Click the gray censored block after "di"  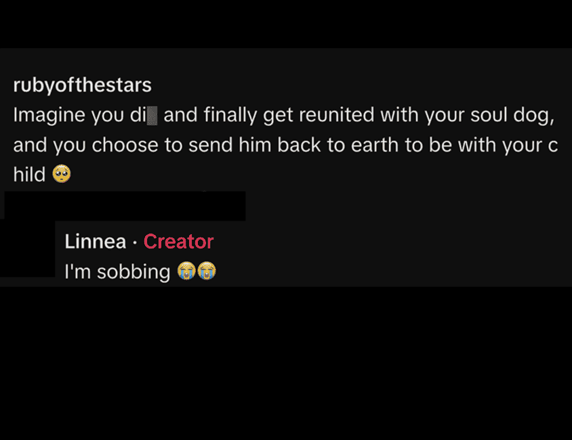pyautogui.click(x=152, y=116)
